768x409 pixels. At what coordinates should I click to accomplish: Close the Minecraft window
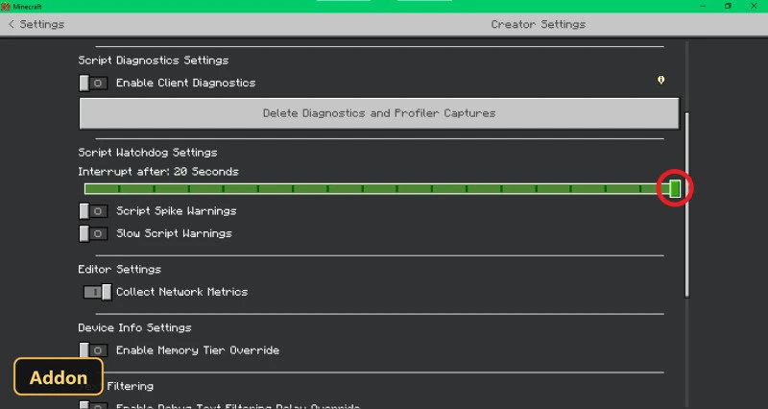point(754,6)
